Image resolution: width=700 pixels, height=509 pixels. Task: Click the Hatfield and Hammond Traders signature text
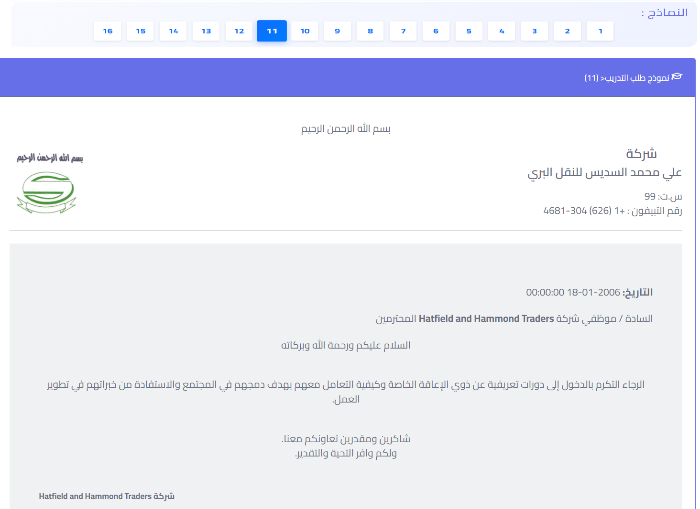click(x=107, y=496)
